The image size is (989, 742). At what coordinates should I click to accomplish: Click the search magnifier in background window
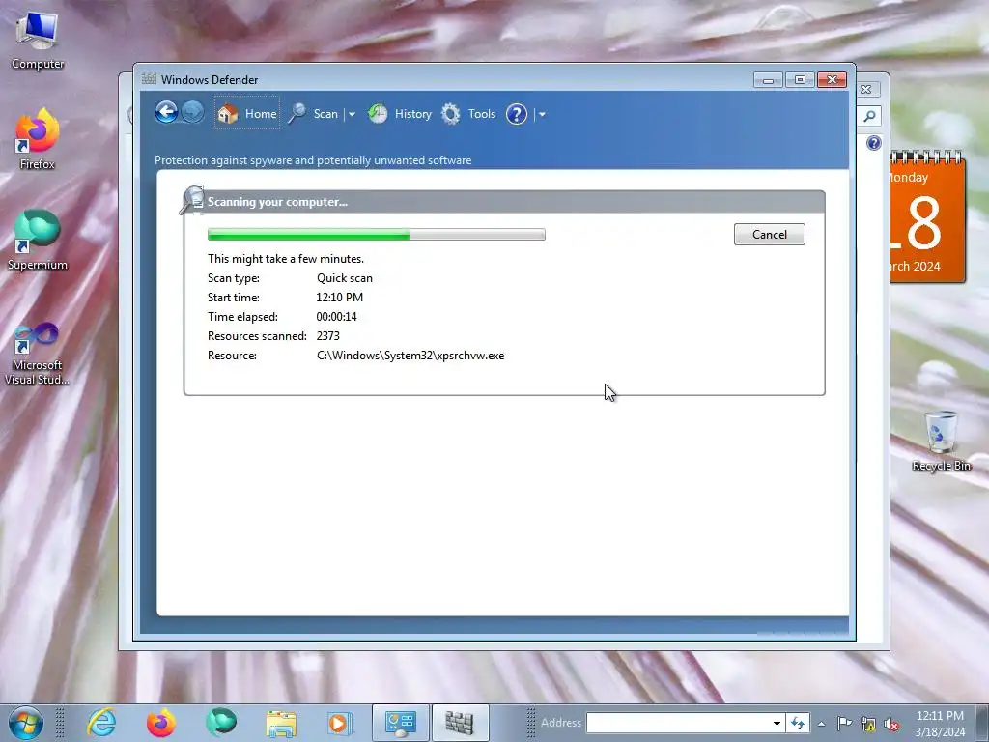coord(869,116)
